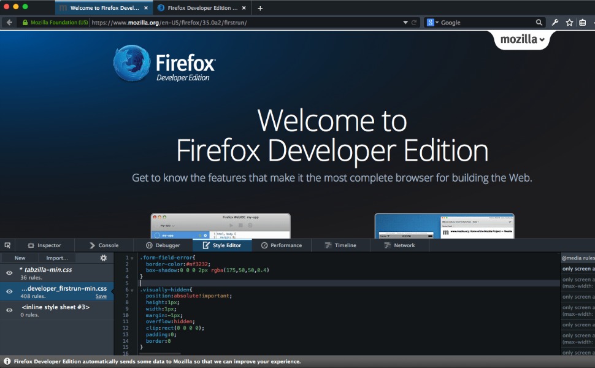Viewport: 595px width, 368px height.
Task: Open the bookmarks list icon
Action: 583,22
